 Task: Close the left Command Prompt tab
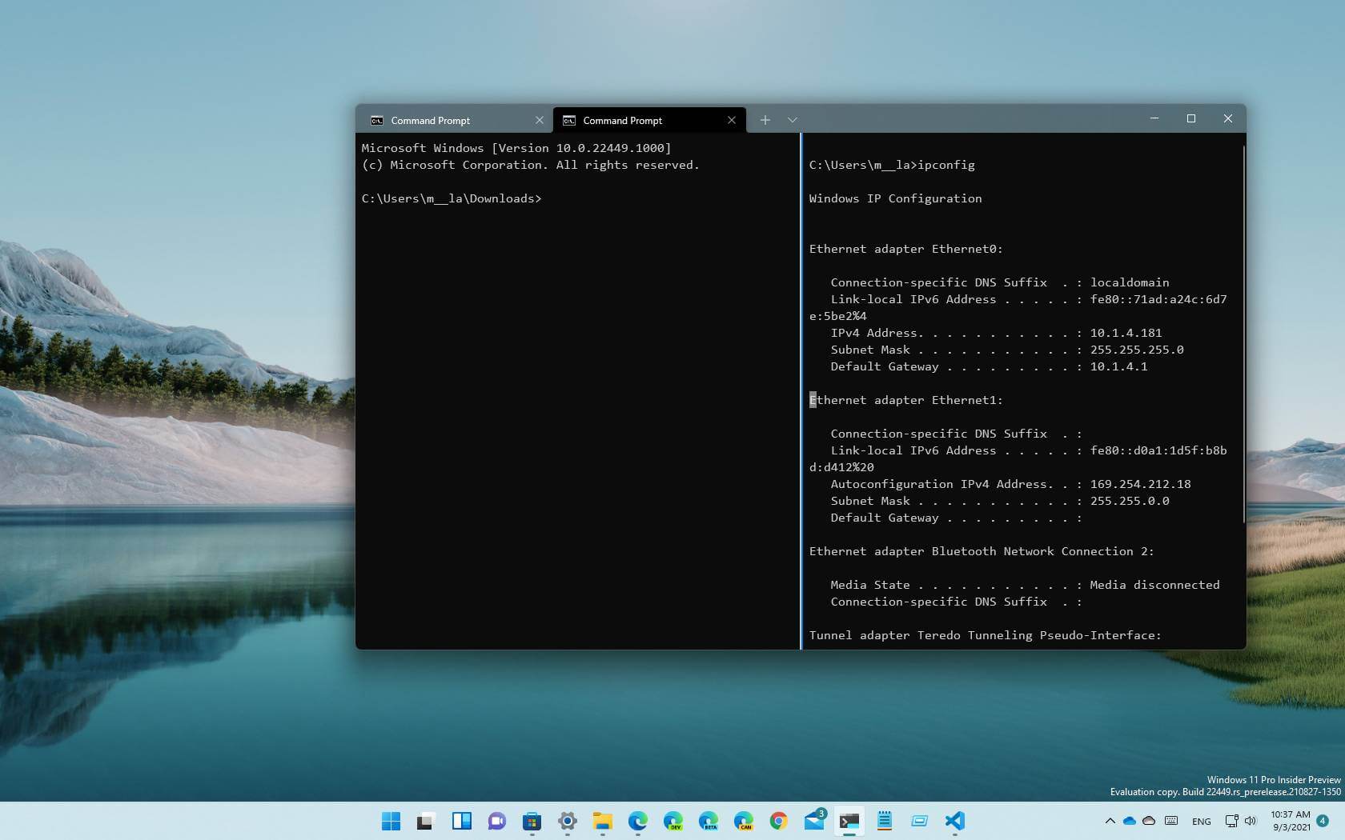539,120
